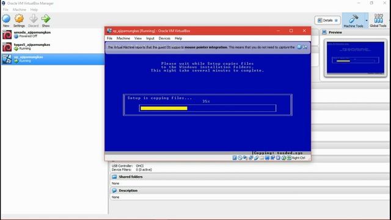
Task: Click the tugas5_ajipamungkas Debian icon
Action: (x=7, y=47)
